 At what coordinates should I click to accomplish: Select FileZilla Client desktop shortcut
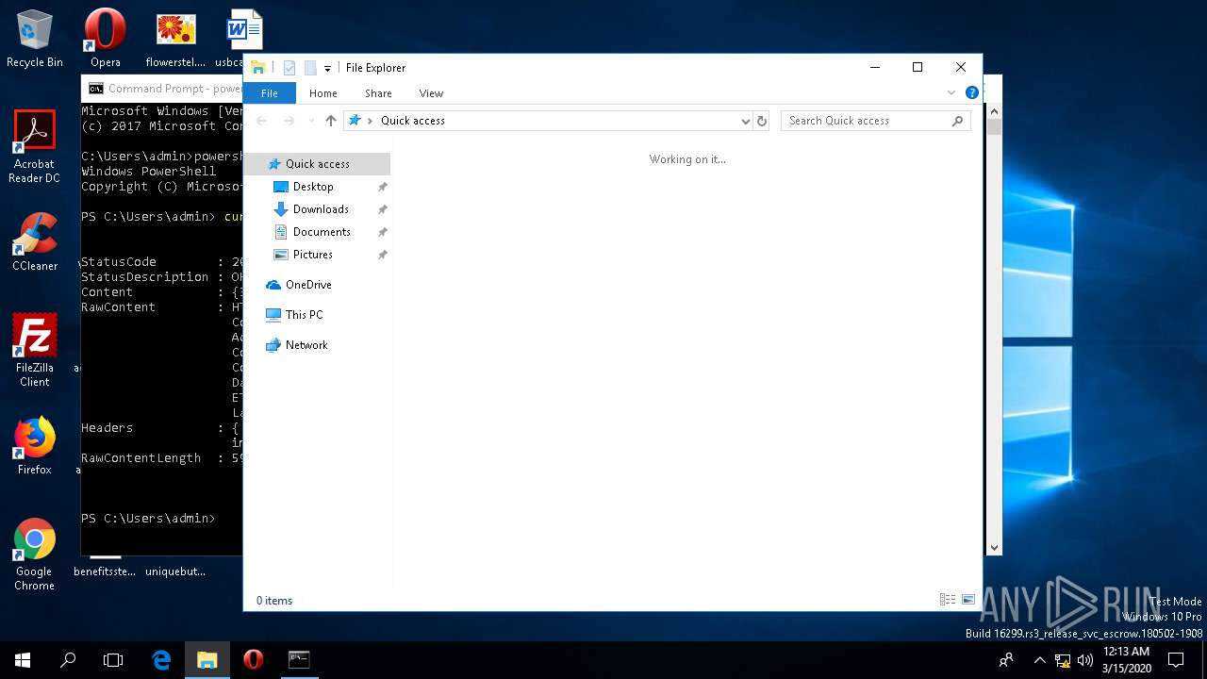[x=35, y=351]
